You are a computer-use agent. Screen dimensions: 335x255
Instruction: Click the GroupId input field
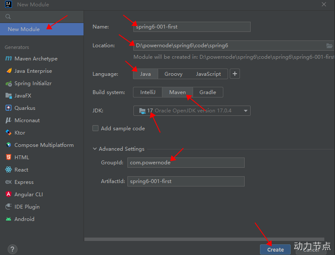186,163
